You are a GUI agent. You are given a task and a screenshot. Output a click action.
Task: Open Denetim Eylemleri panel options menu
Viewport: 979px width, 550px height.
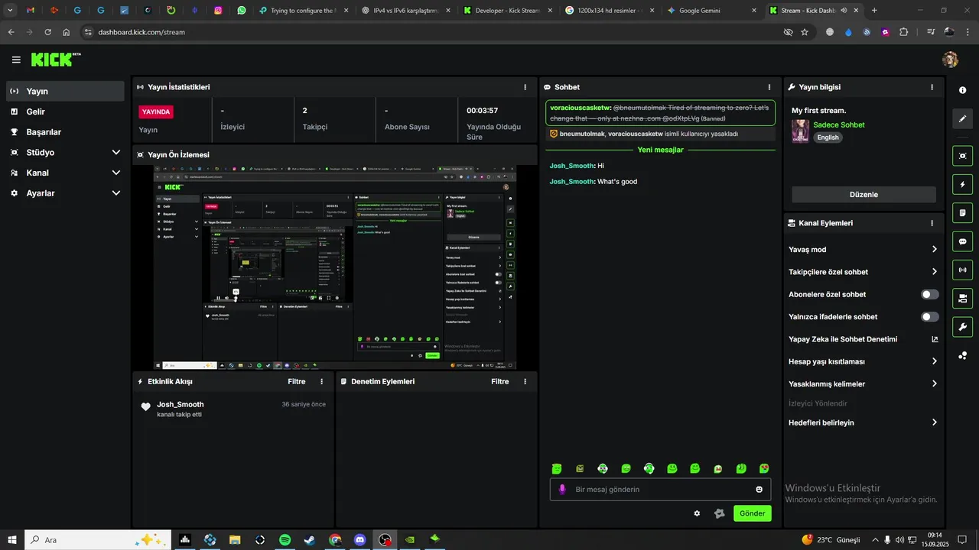point(525,381)
